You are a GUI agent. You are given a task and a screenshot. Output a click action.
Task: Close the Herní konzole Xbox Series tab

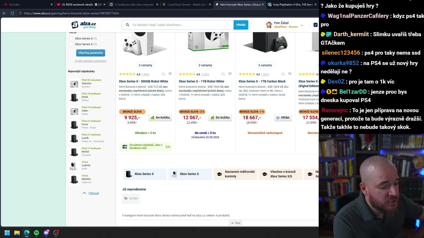[x=263, y=5]
